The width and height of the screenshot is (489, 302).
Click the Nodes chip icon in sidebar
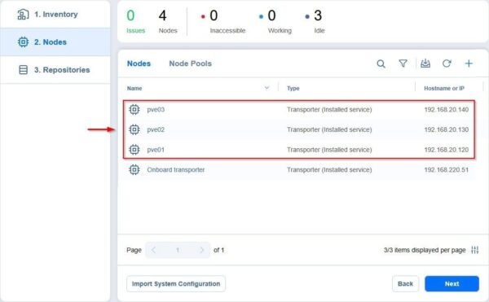point(23,42)
